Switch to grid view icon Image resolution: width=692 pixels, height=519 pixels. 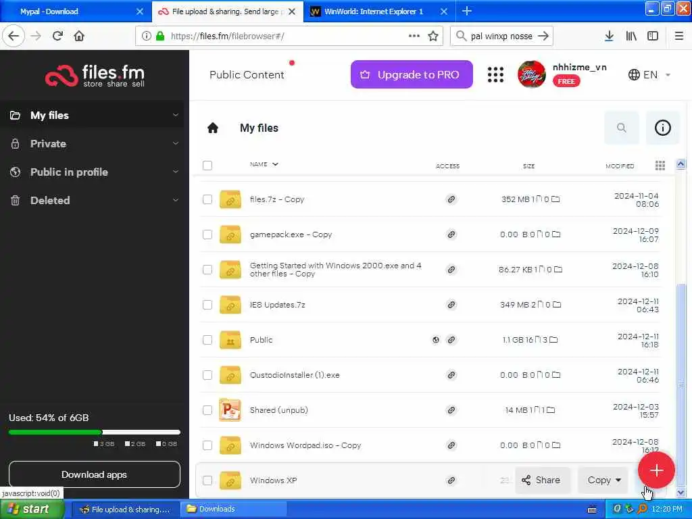[x=660, y=166]
